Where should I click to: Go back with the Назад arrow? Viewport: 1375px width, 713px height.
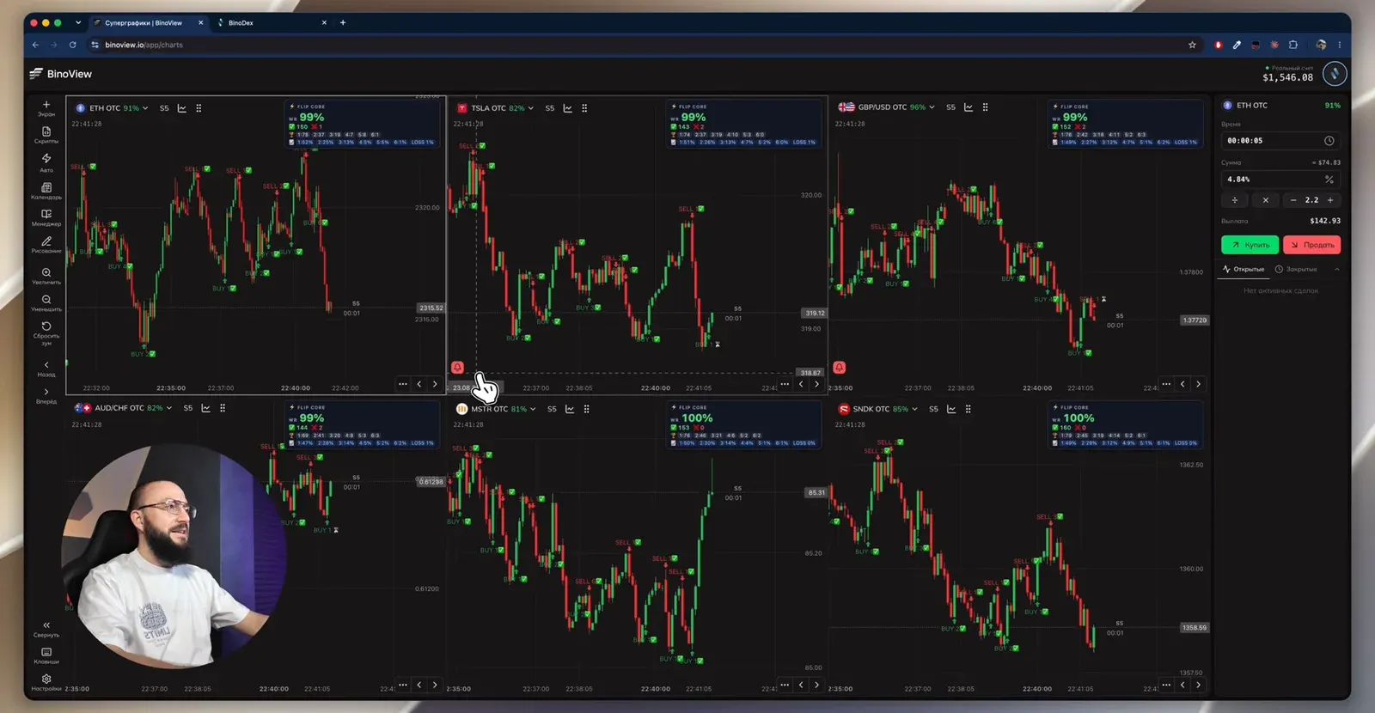click(x=46, y=369)
